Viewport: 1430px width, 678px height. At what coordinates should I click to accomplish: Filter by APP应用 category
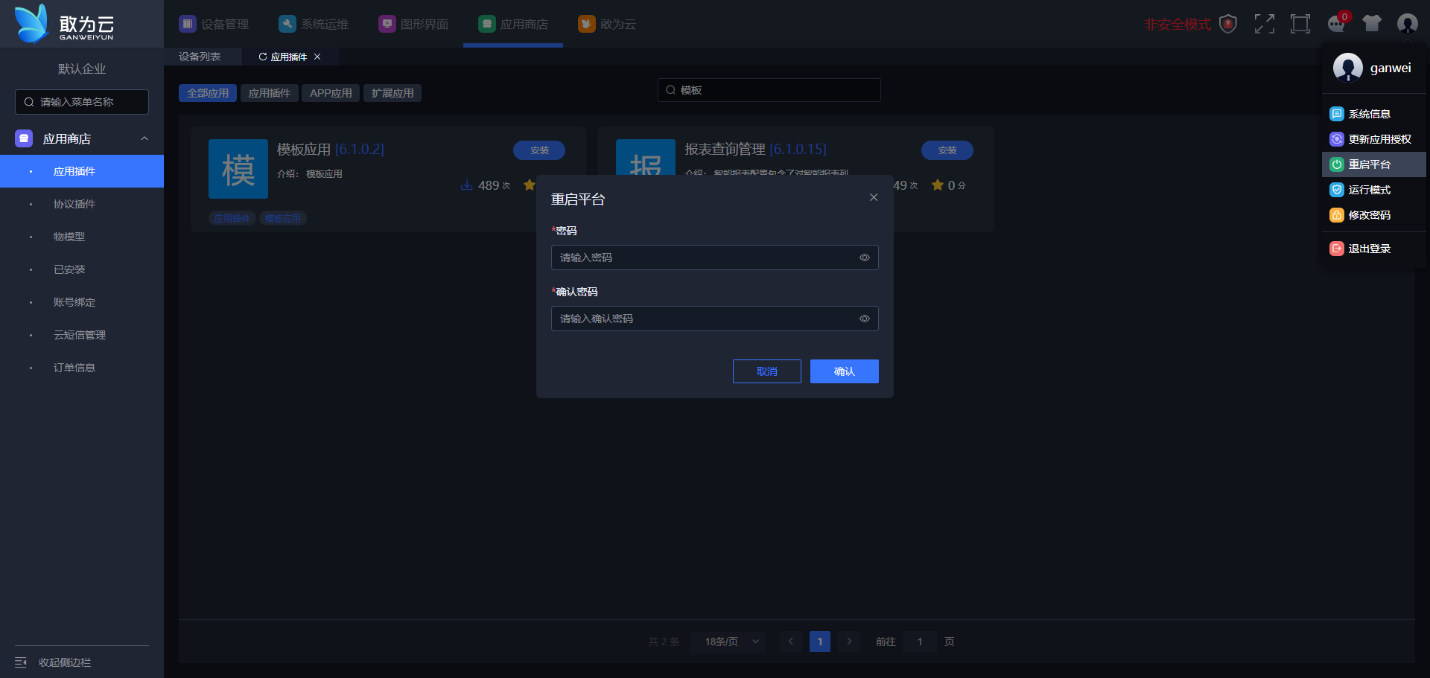pyautogui.click(x=331, y=93)
